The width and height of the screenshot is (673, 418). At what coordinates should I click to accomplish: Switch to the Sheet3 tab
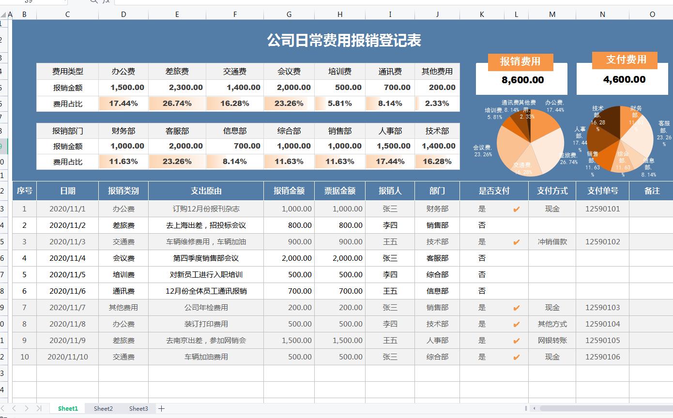[x=138, y=408]
